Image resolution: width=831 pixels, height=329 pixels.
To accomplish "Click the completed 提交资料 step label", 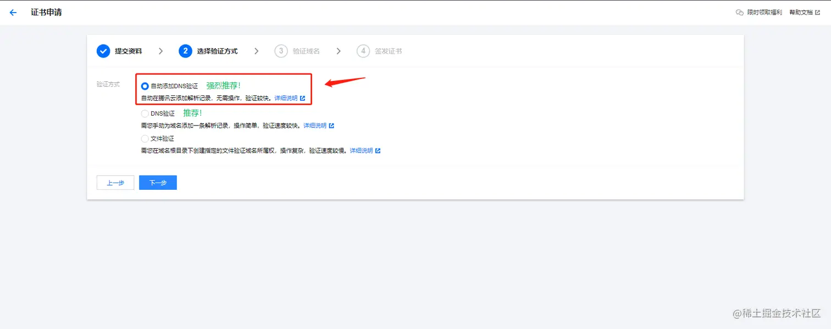I will (x=128, y=50).
